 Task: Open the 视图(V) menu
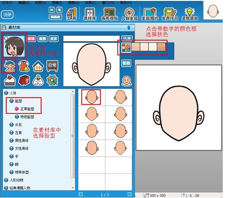(41, 3)
